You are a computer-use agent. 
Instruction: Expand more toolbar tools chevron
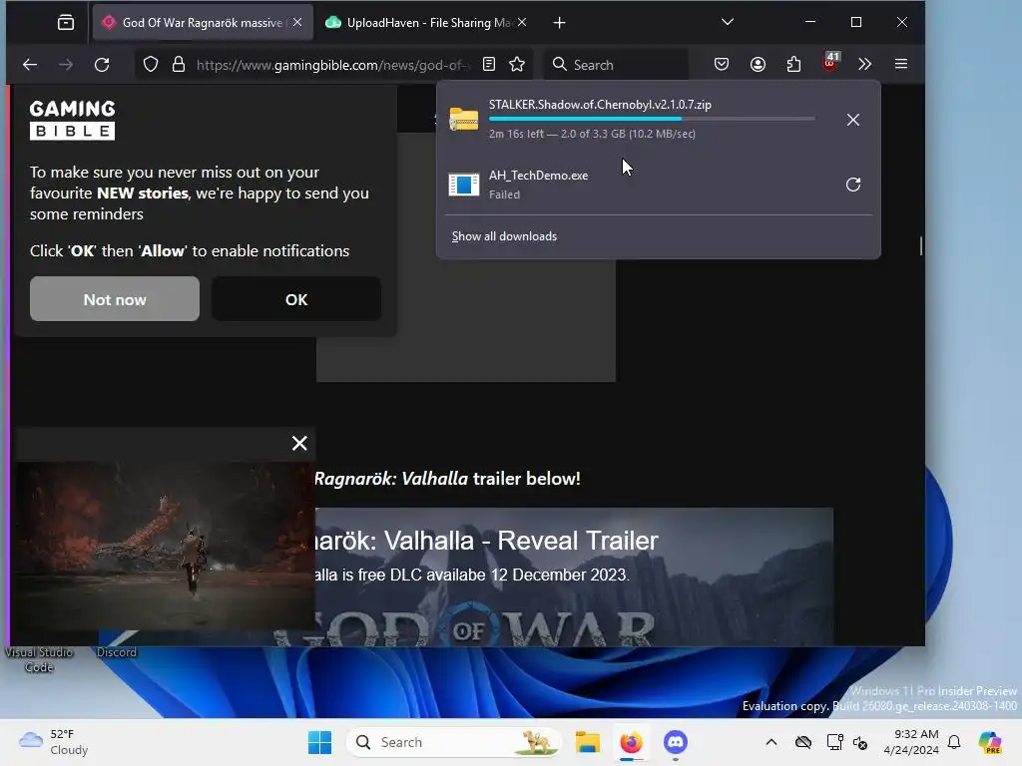[x=865, y=64]
